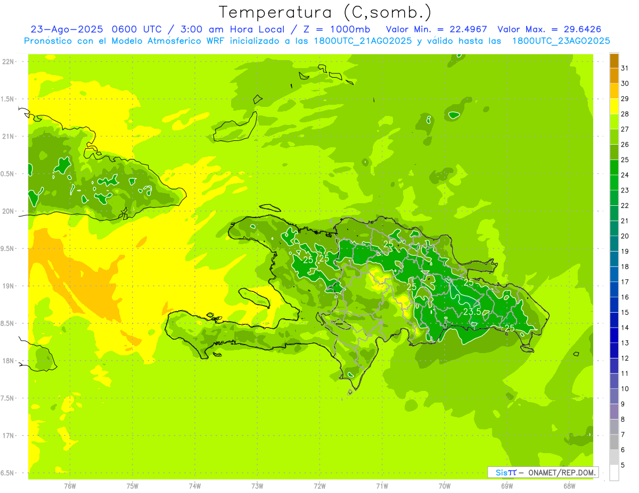Click the '19N' latitude axis label
Screen dimensions: 639x493
[8, 286]
